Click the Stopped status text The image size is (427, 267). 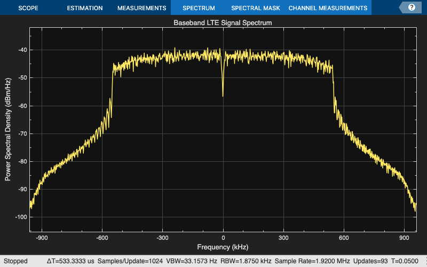tap(15, 261)
